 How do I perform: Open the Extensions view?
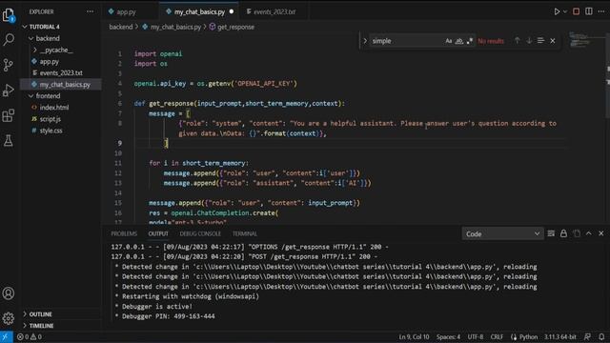click(x=9, y=115)
